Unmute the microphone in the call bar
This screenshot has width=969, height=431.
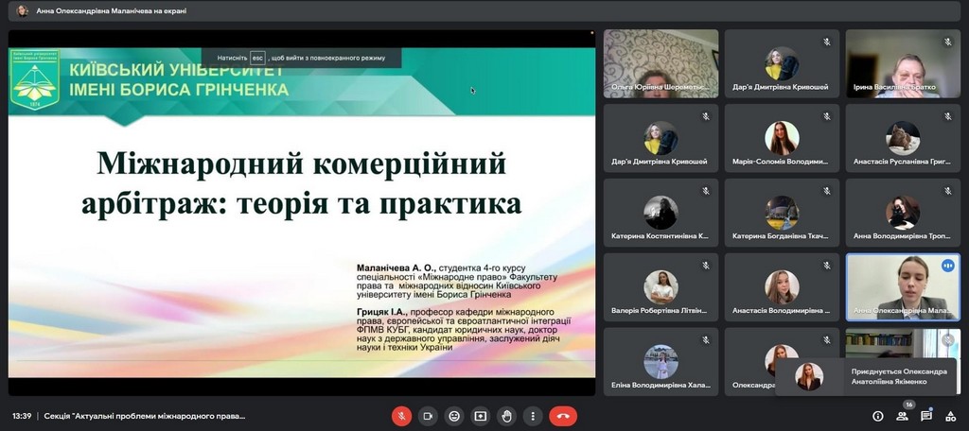[x=401, y=416]
